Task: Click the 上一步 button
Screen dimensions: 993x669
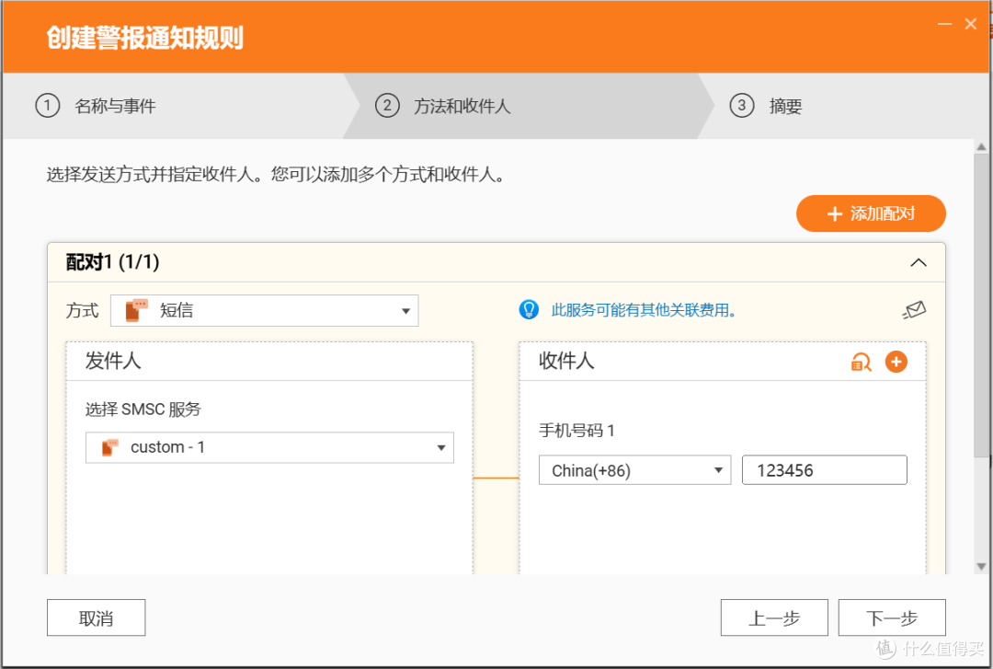Action: pyautogui.click(x=774, y=617)
